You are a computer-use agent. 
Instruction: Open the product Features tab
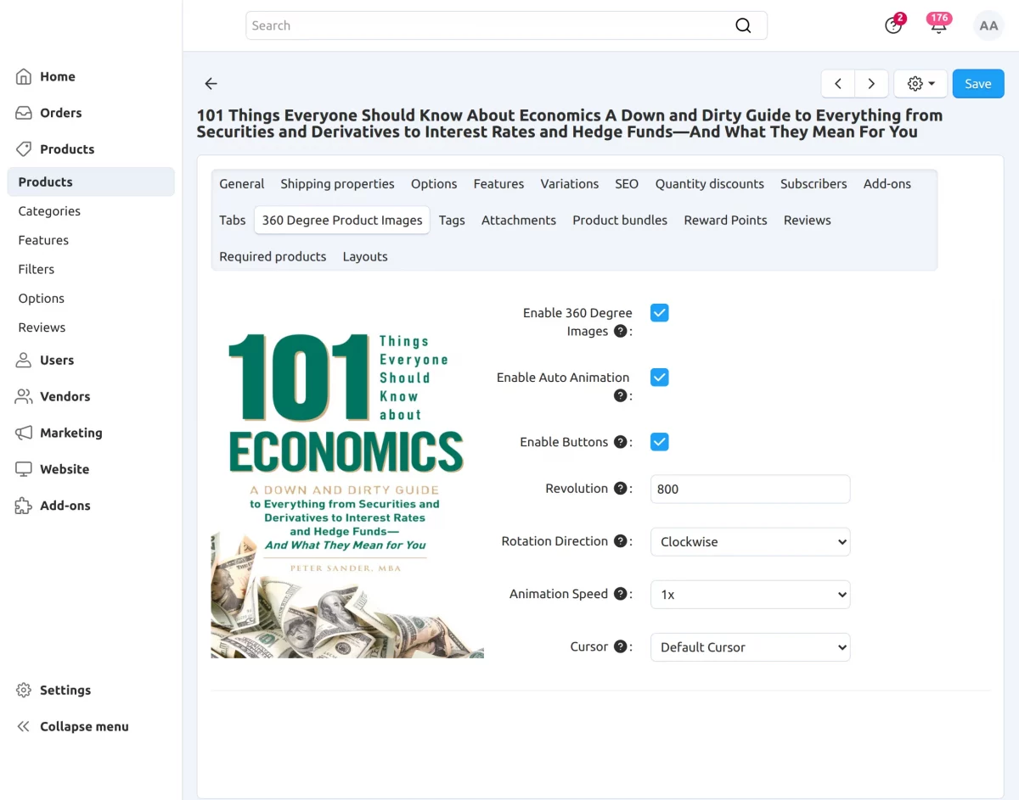pos(498,184)
